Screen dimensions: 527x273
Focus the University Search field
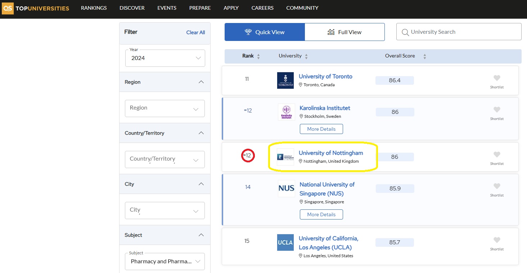pos(459,32)
